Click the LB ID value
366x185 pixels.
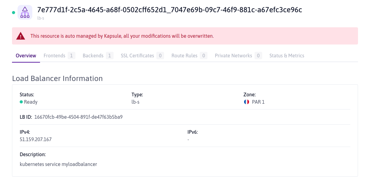tap(78, 117)
